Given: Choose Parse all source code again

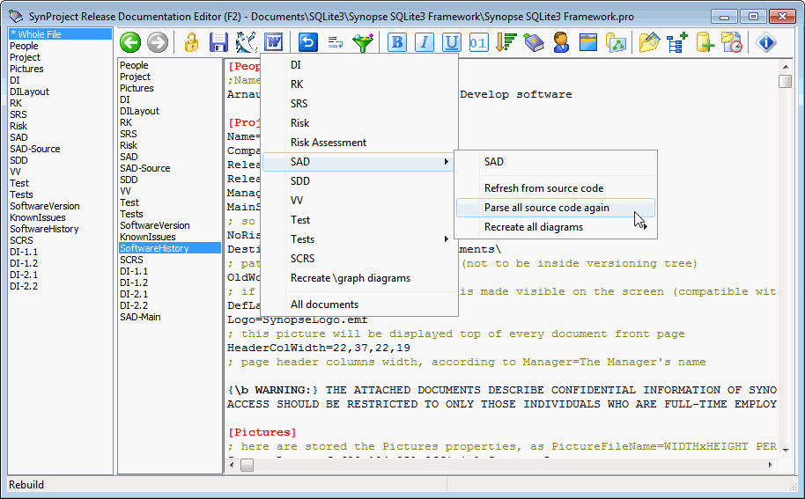Looking at the screenshot, I should click(x=546, y=208).
